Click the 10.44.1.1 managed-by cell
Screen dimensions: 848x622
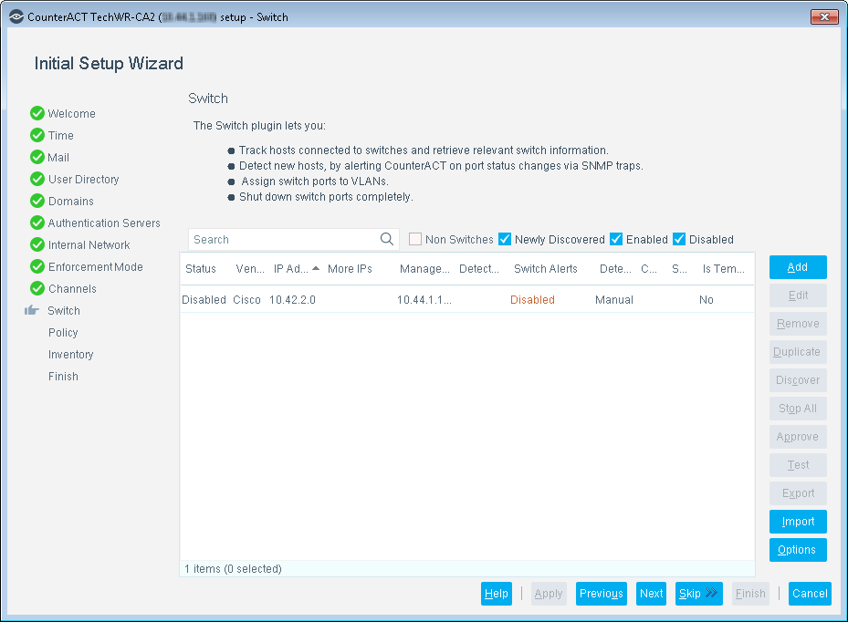tap(424, 299)
